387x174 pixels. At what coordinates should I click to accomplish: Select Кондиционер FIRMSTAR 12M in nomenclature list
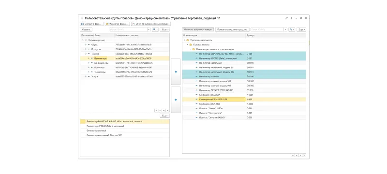pyautogui.click(x=222, y=99)
